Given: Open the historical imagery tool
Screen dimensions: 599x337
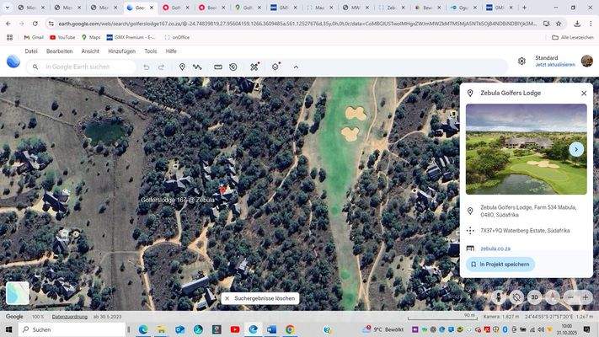Looking at the screenshot, I should click(x=233, y=67).
